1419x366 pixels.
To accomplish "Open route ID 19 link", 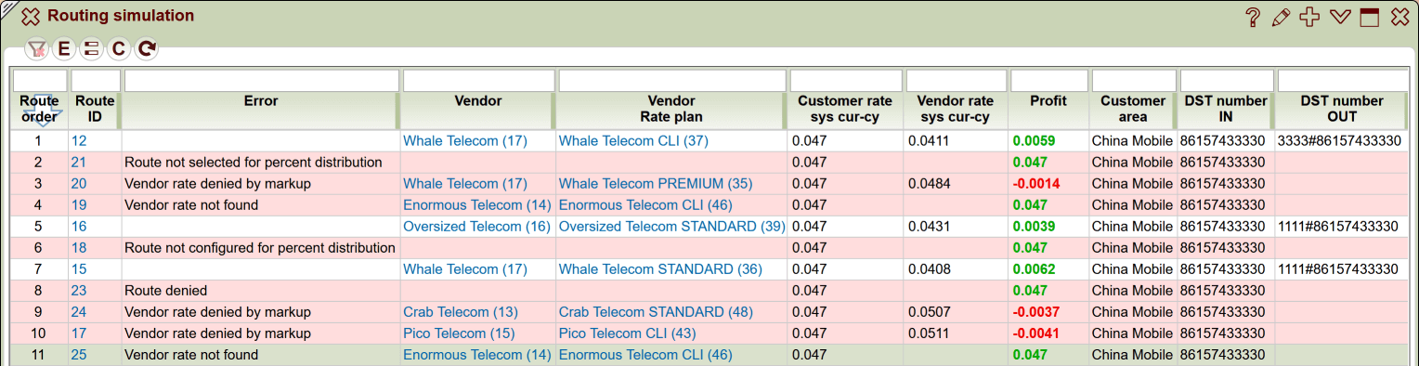I will coord(79,204).
